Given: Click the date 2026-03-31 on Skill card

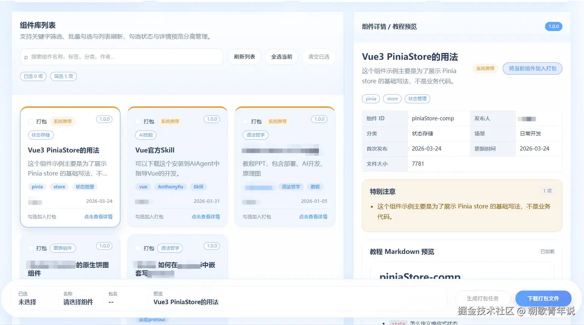Looking at the screenshot, I should (x=207, y=201).
